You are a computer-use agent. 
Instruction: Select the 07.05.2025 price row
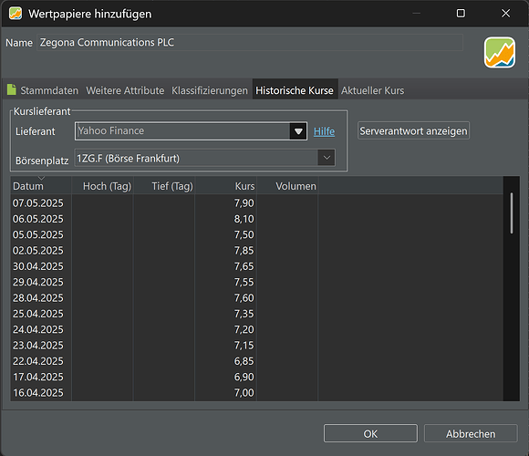pyautogui.click(x=256, y=203)
